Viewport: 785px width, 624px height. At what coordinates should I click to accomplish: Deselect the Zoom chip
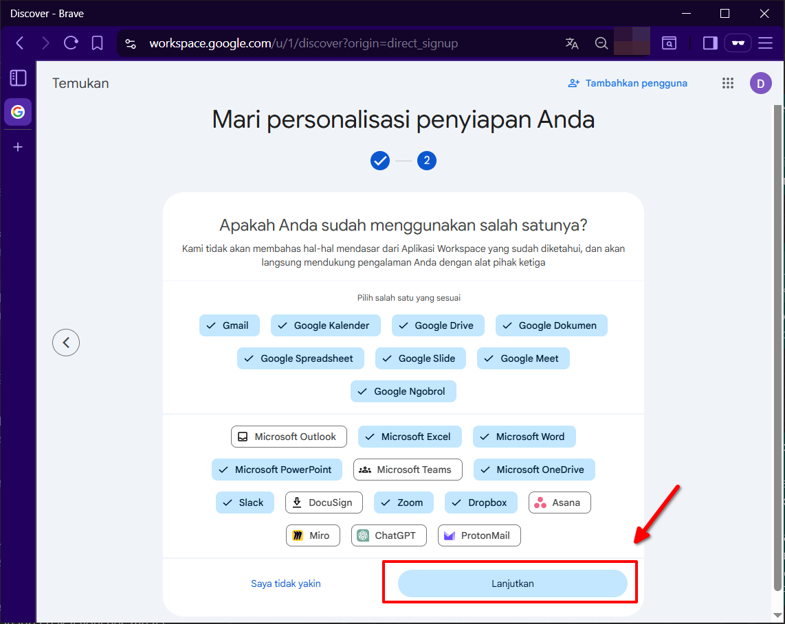403,502
